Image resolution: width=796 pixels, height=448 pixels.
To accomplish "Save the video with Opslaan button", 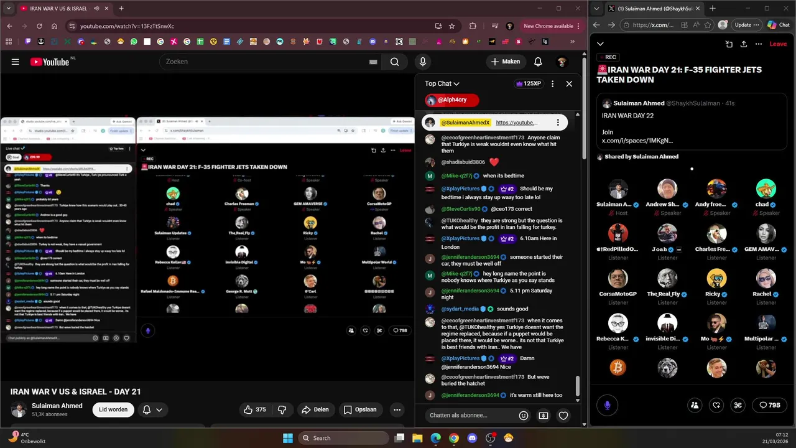I will 360,409.
